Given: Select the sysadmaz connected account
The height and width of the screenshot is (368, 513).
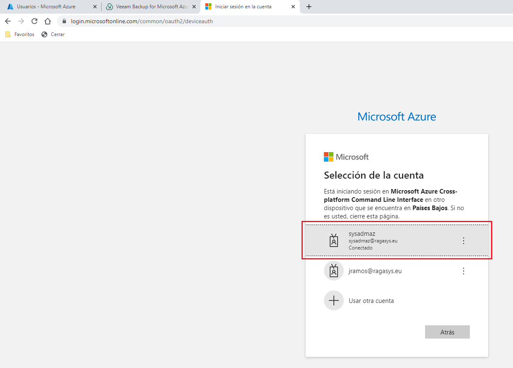Looking at the screenshot, I should point(397,240).
